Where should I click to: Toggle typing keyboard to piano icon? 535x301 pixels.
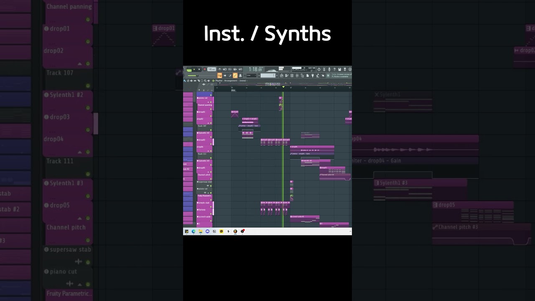click(219, 75)
